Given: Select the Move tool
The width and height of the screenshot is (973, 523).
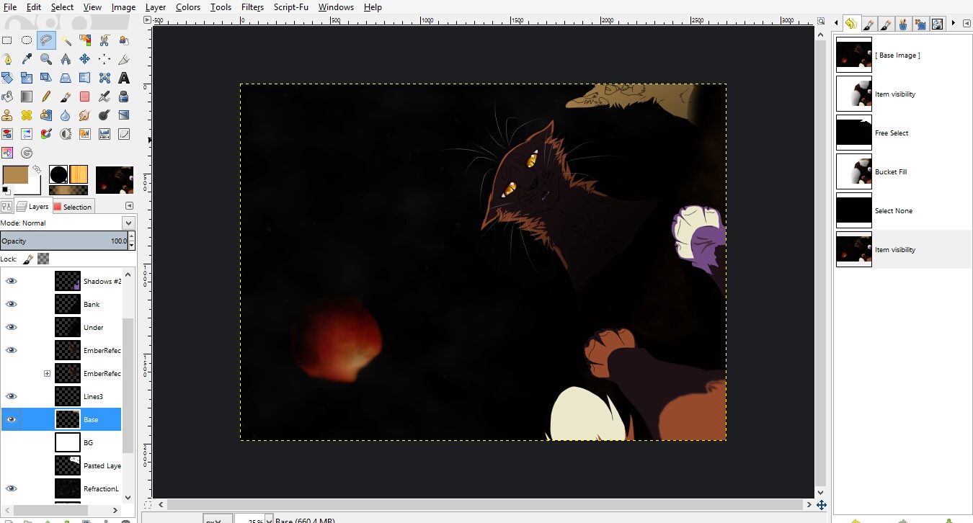Looking at the screenshot, I should point(85,59).
